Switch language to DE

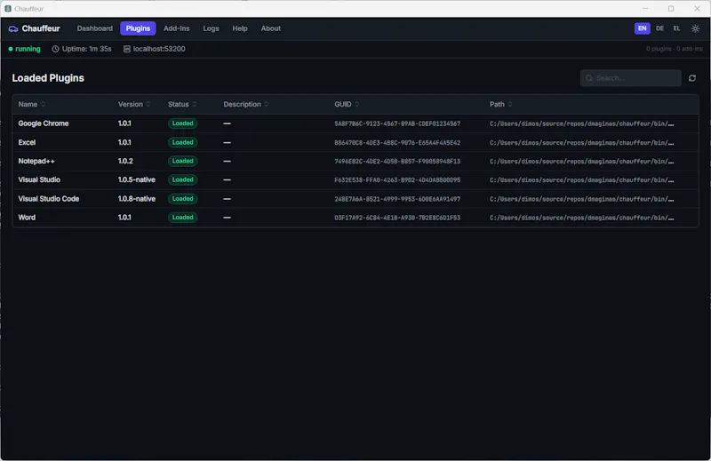coord(659,28)
